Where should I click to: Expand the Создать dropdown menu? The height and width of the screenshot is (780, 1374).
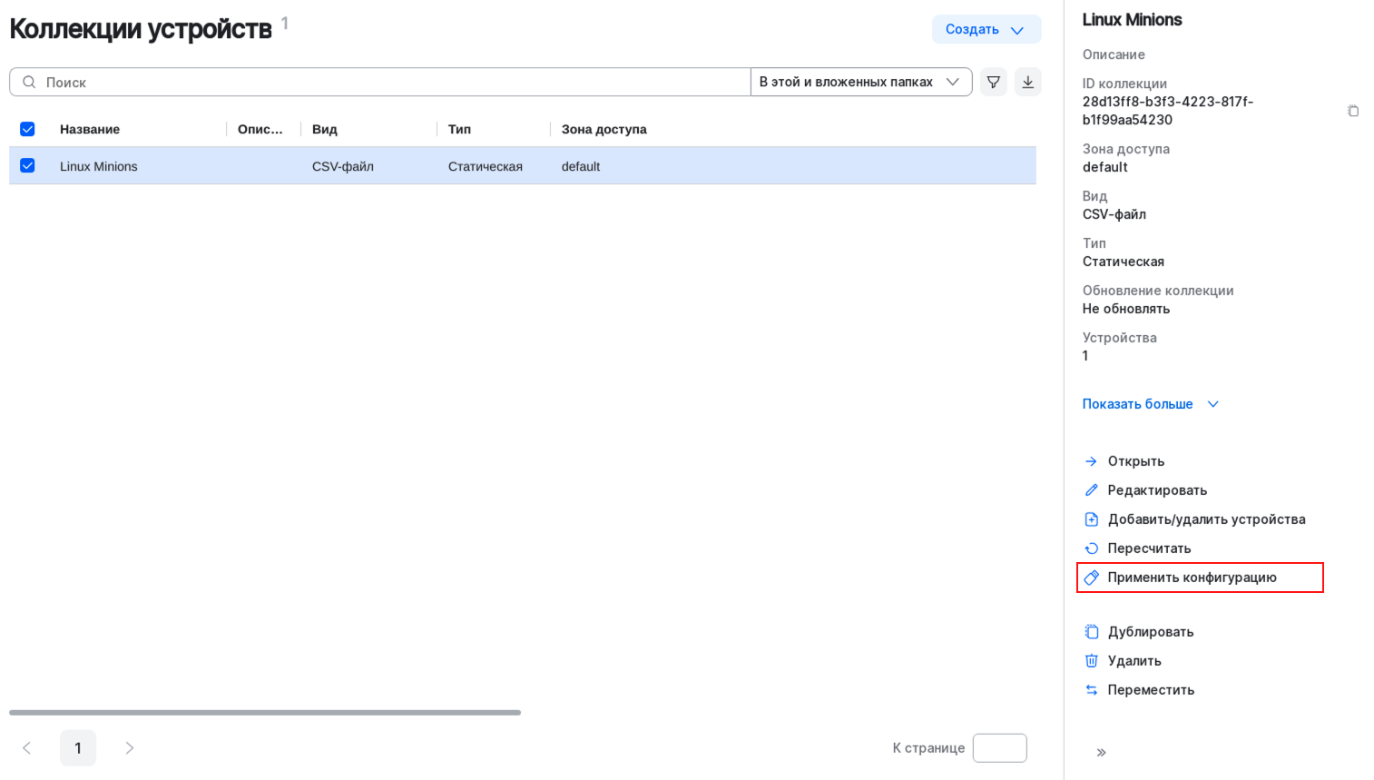tap(986, 28)
